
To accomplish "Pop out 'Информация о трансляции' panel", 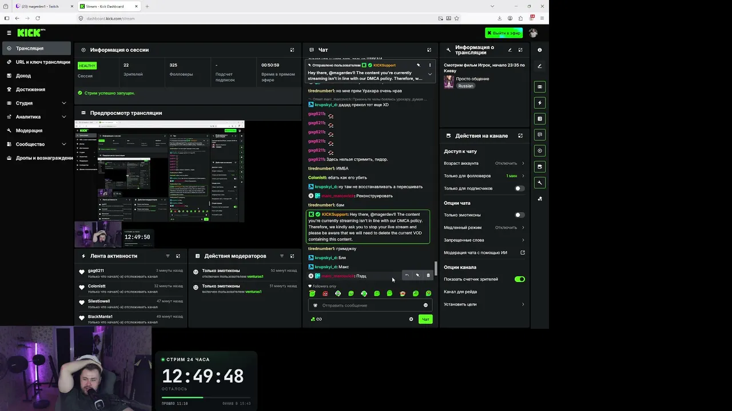I will coord(520,50).
